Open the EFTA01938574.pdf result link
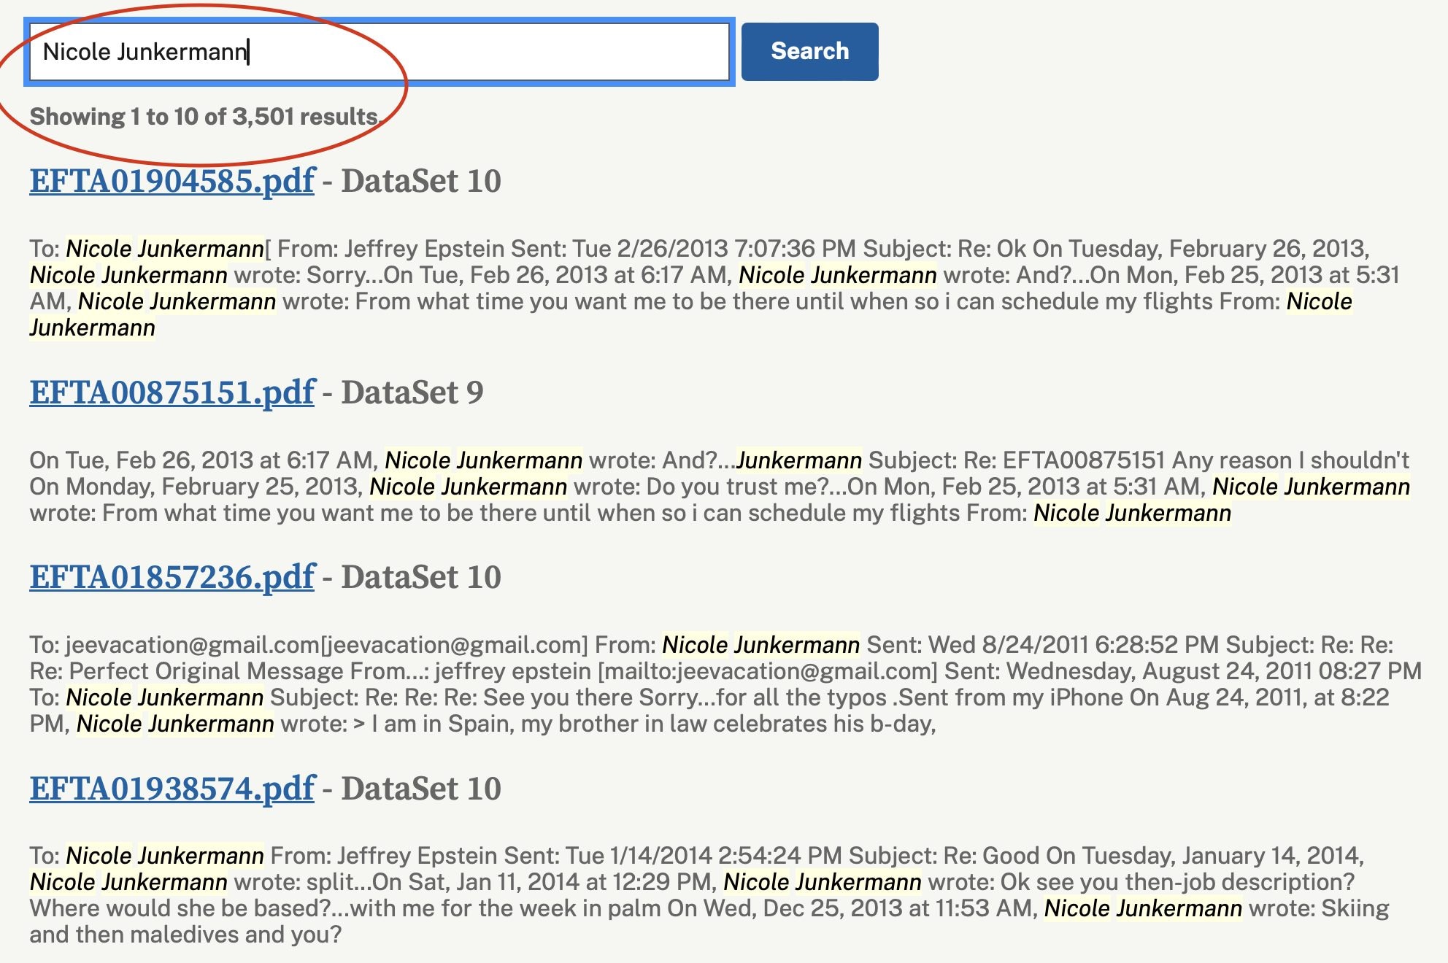 point(172,789)
